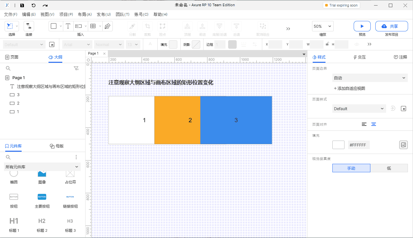This screenshot has height=238, width=413.
Task: Activate the Connect (连接) tool
Action: point(29,26)
